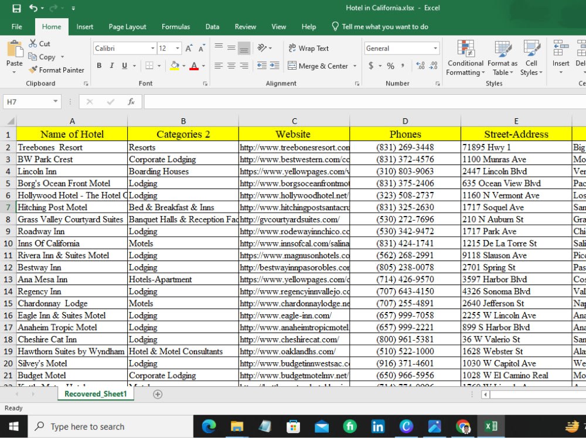Open the font name Calibri dropdown
Screen dimensions: 586x439
152,48
